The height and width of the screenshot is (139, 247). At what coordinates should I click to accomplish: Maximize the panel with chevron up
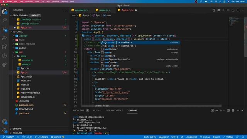tap(238, 110)
